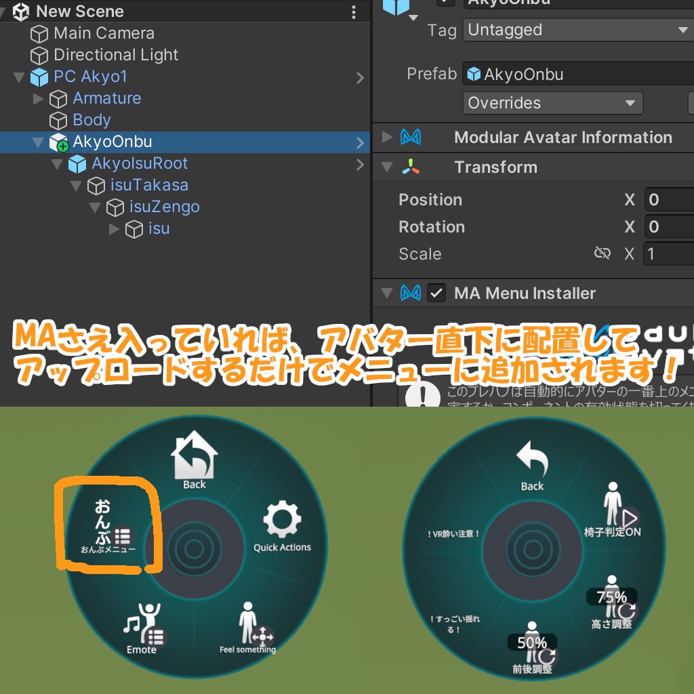Open the Tag Untagged dropdown

[577, 30]
